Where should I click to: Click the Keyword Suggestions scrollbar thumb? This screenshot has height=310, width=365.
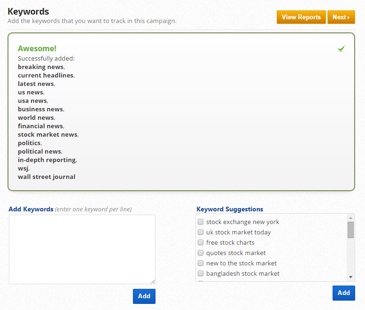pyautogui.click(x=351, y=230)
